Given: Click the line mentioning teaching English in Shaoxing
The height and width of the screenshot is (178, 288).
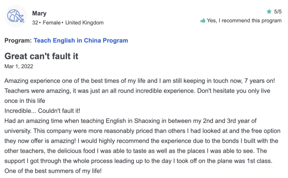Looking at the screenshot, I should click(130, 121).
